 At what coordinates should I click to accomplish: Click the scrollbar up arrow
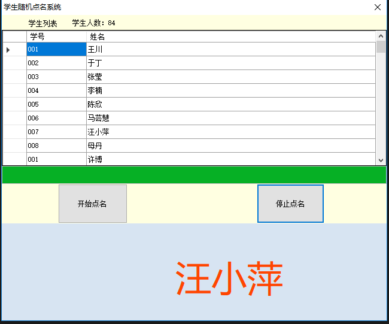[x=381, y=37]
